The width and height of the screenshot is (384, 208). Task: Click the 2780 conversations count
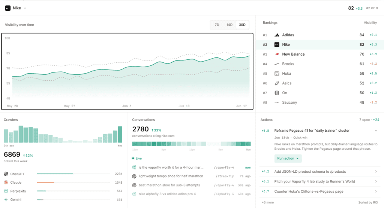pyautogui.click(x=140, y=129)
